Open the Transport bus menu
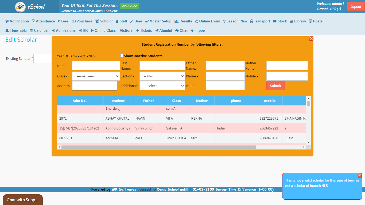 (260, 21)
